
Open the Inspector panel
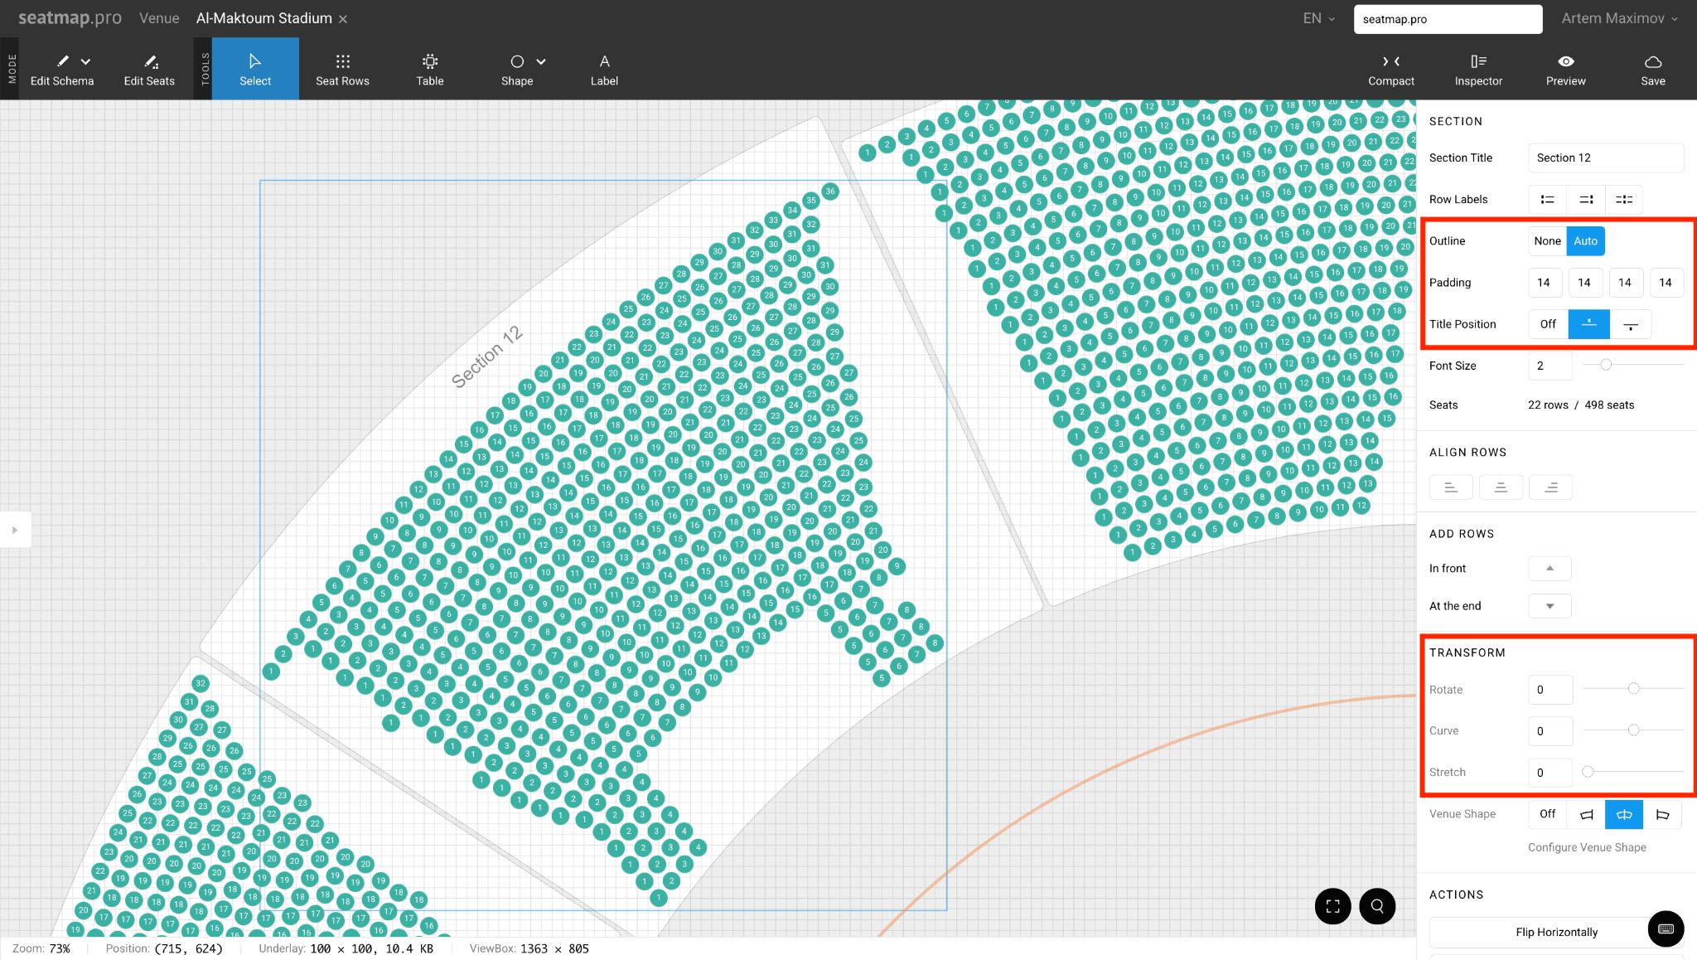point(1478,69)
